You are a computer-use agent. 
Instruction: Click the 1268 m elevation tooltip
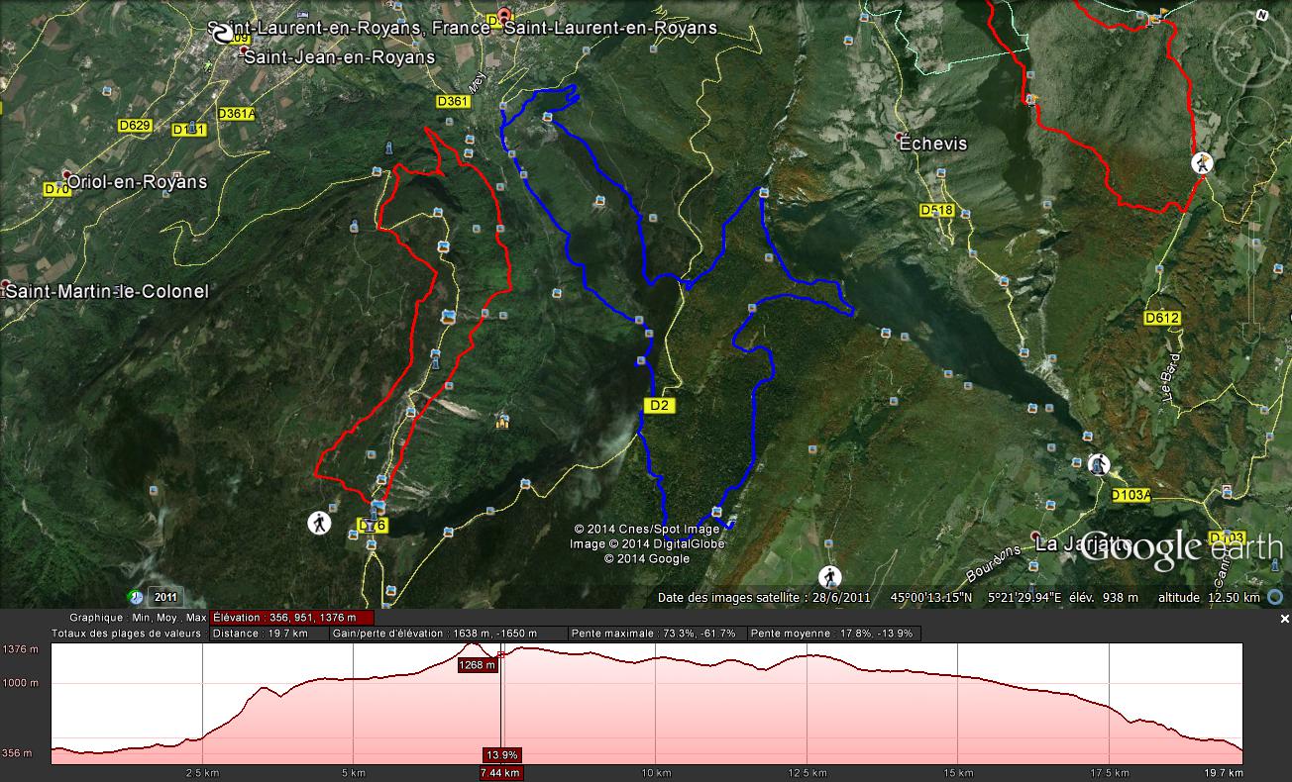tap(477, 665)
